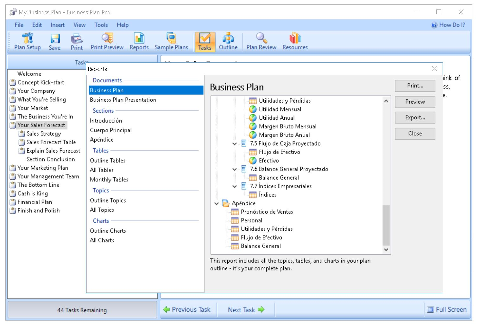The height and width of the screenshot is (325, 479).
Task: Open Print Preview from toolbar
Action: pyautogui.click(x=107, y=41)
